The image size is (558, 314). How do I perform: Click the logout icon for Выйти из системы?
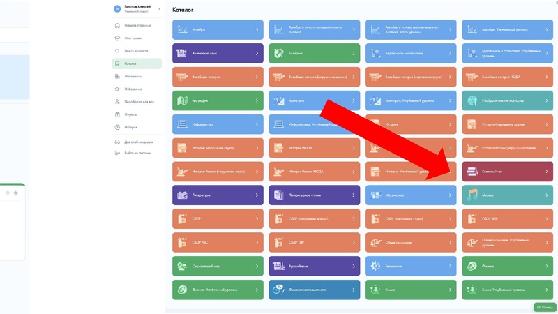coord(116,151)
